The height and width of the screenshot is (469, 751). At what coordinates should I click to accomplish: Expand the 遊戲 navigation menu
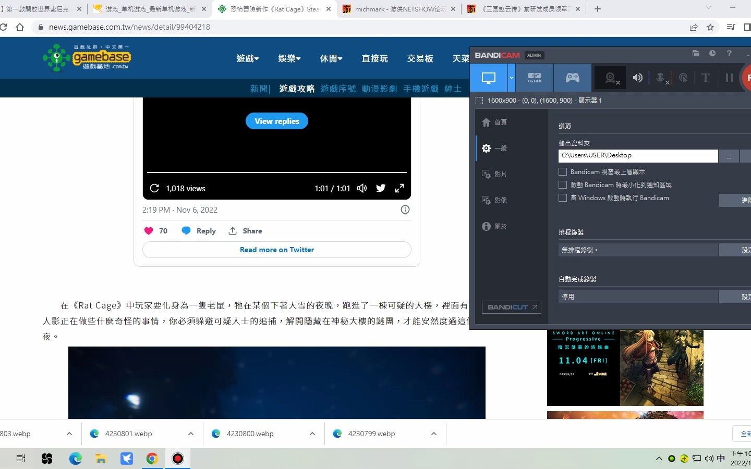[x=248, y=58]
